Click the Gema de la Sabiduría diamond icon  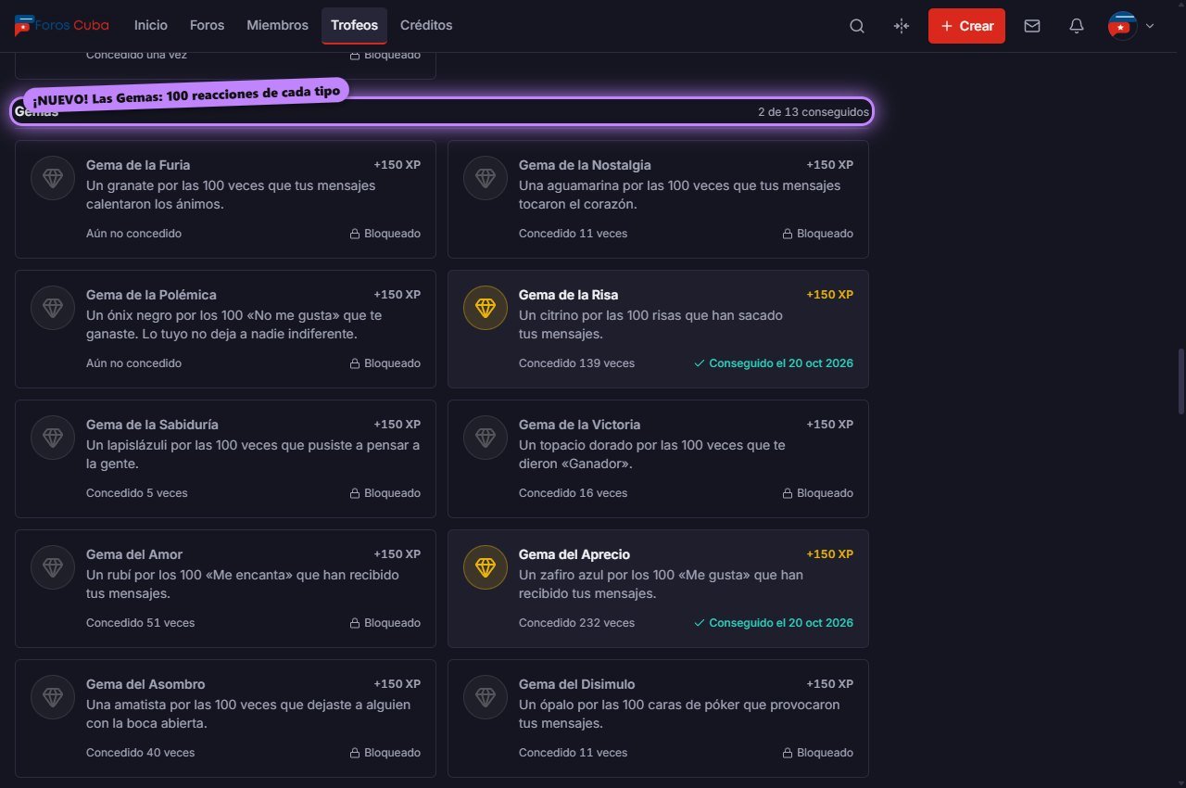53,438
